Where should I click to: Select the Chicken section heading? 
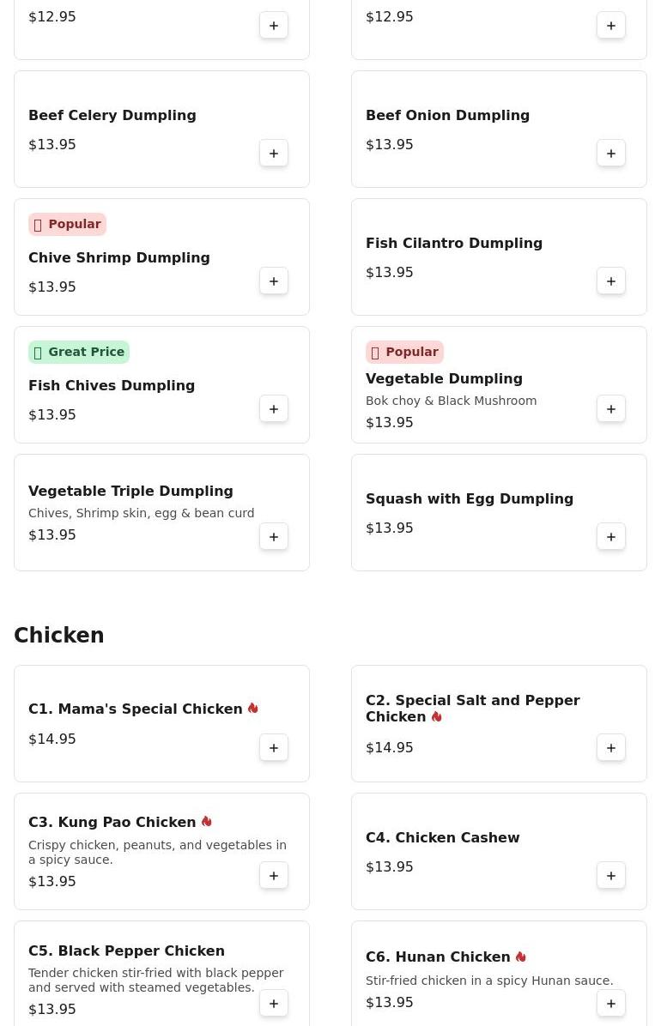59,636
